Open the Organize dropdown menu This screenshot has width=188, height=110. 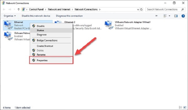point(10,16)
